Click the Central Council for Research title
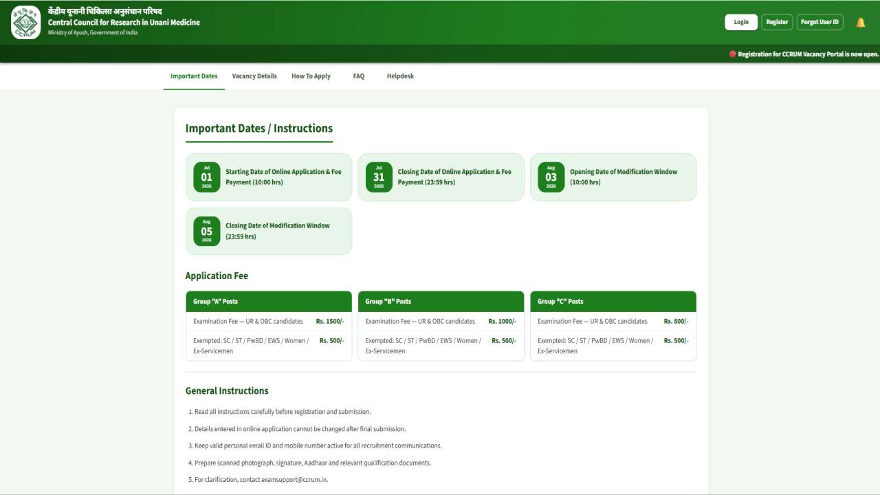Image resolution: width=880 pixels, height=495 pixels. (x=124, y=23)
